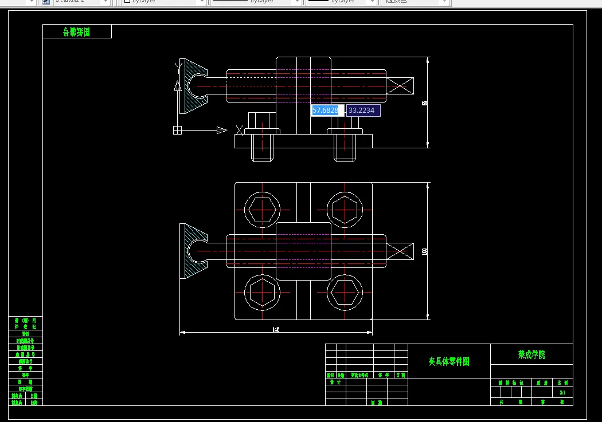602x422 pixels.
Task: Click the text style icon beside Standard
Action: [46, 2]
